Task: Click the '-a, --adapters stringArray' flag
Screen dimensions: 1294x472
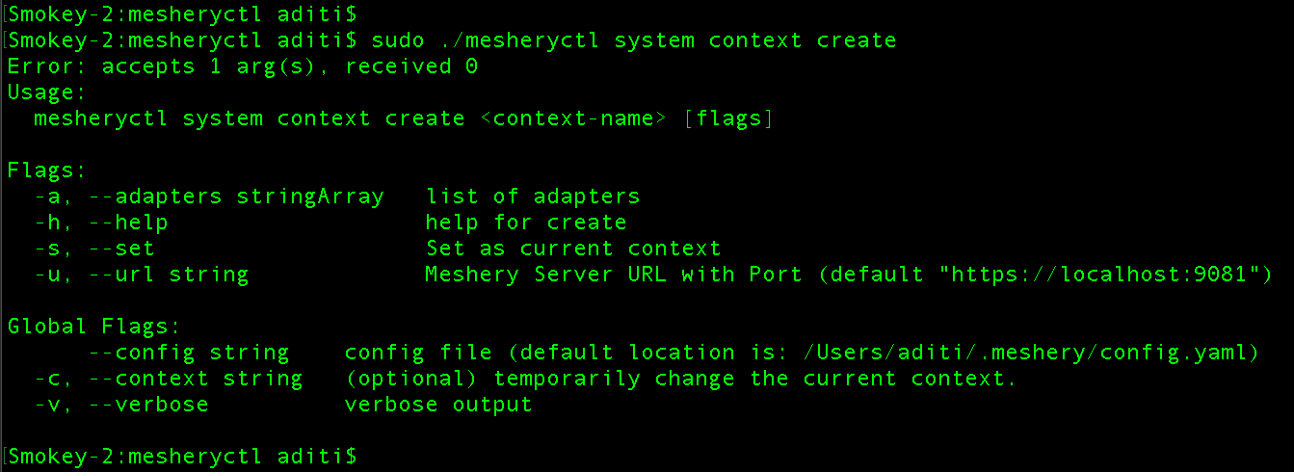Action: [x=208, y=197]
